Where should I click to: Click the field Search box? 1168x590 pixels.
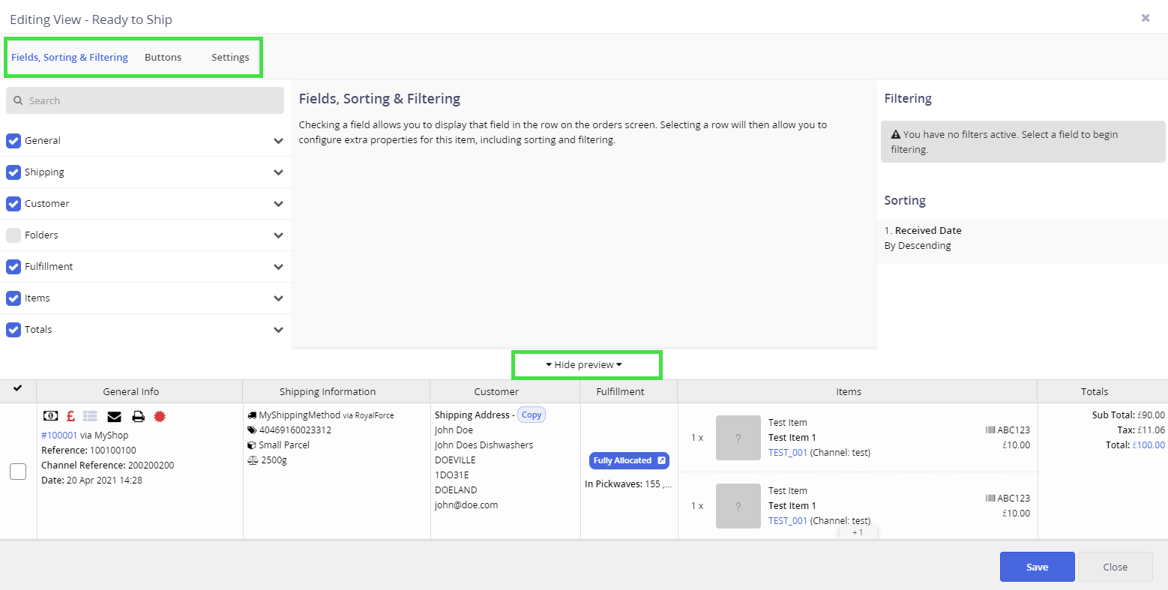[145, 100]
